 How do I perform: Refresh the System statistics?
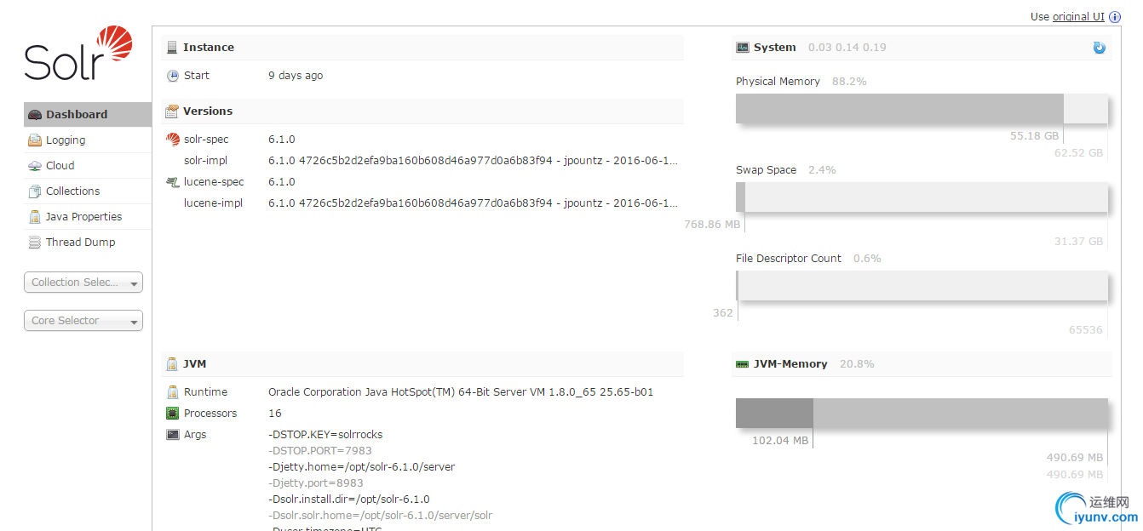(x=1100, y=48)
